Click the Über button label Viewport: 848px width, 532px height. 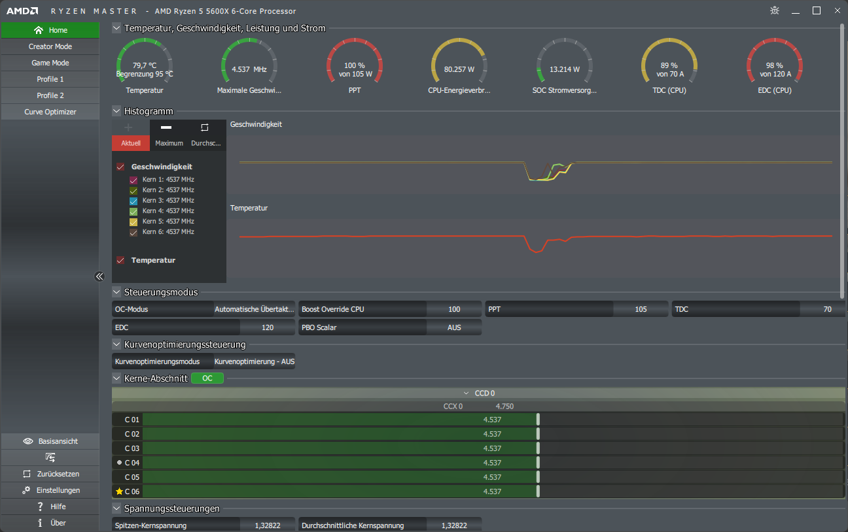tap(58, 523)
